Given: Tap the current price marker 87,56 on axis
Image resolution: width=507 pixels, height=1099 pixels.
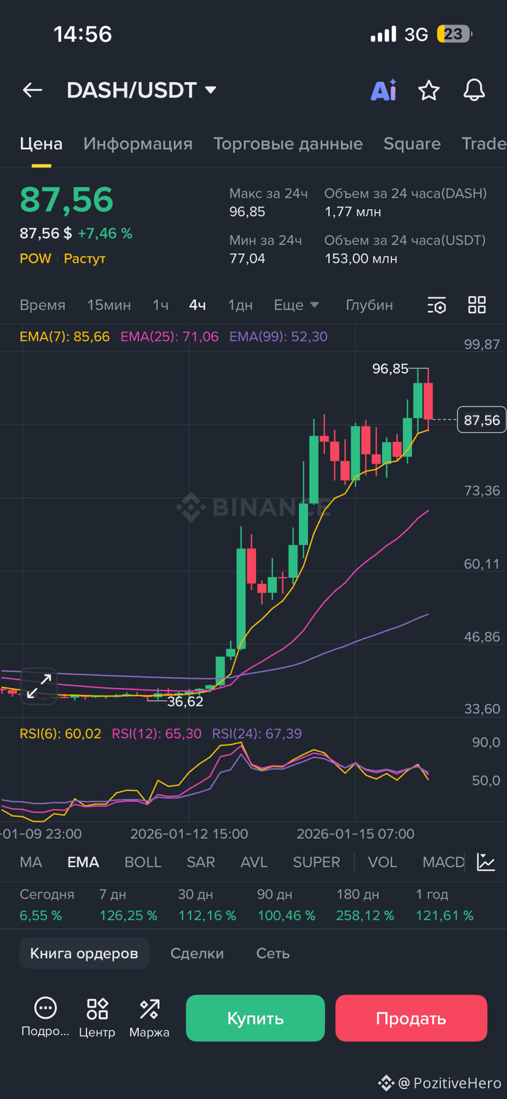Looking at the screenshot, I should pos(482,420).
